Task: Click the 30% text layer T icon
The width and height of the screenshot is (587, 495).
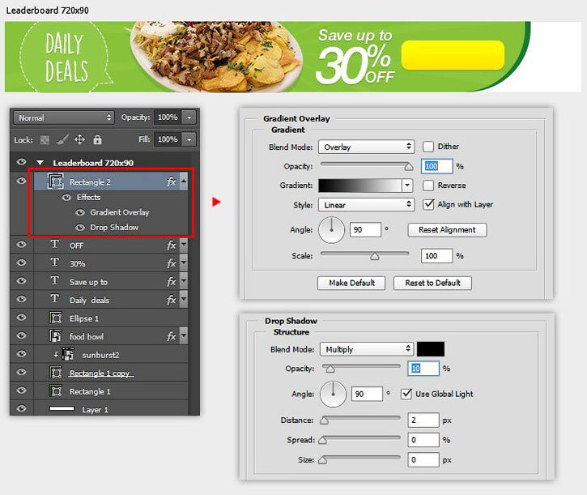Action: coord(55,262)
